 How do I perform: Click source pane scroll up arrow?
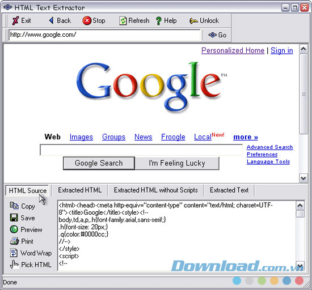pos(300,206)
